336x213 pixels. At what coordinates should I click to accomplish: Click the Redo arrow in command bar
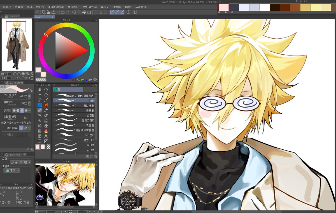(68, 12)
